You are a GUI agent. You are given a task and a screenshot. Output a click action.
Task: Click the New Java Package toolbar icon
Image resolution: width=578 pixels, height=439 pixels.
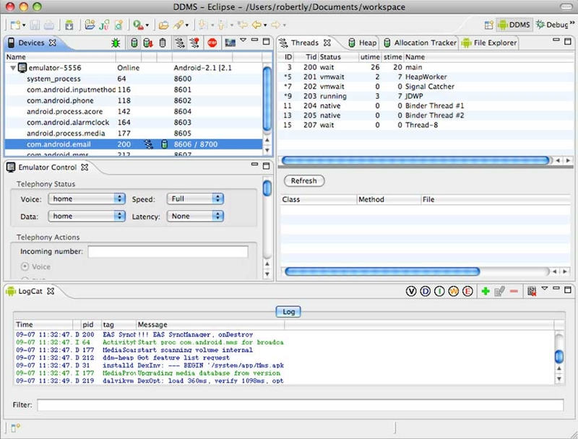tap(90, 25)
